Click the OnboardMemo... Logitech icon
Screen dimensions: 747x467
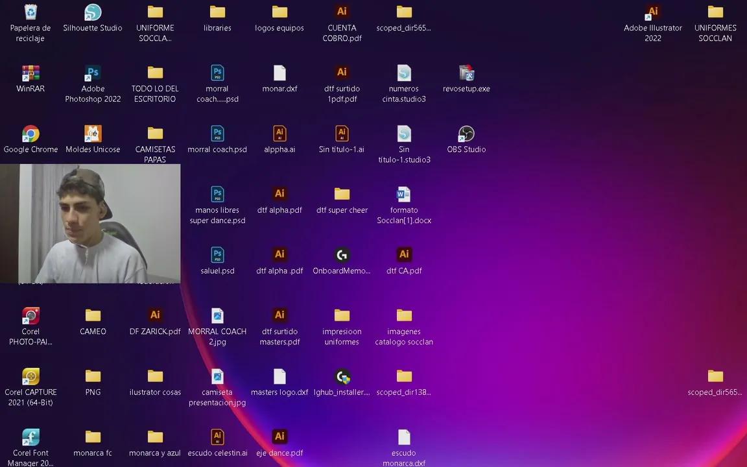pos(342,255)
